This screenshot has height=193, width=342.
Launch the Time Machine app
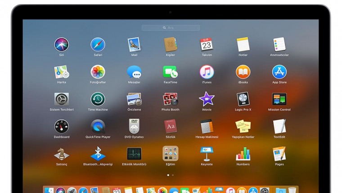click(98, 99)
